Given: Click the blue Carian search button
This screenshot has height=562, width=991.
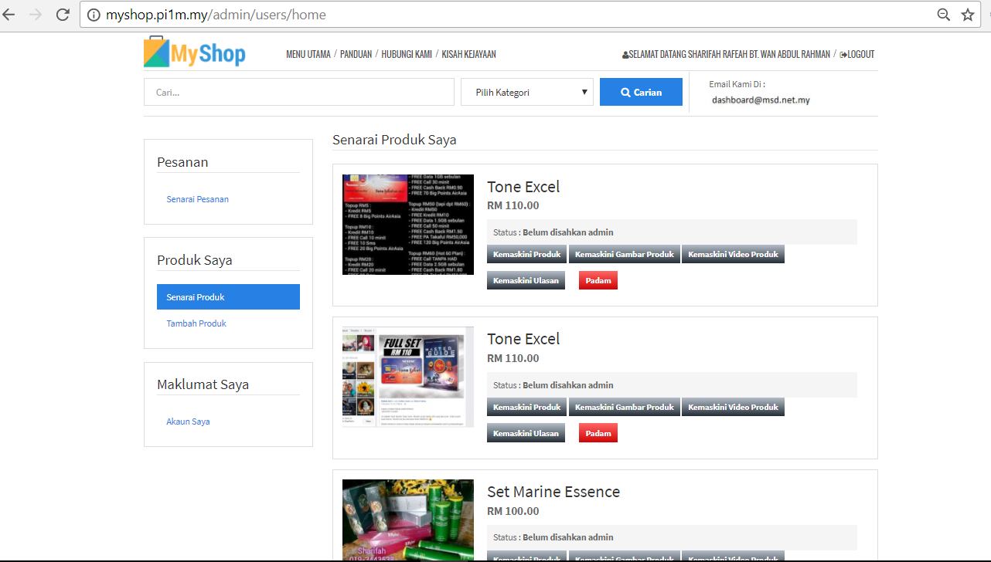Looking at the screenshot, I should [x=641, y=92].
